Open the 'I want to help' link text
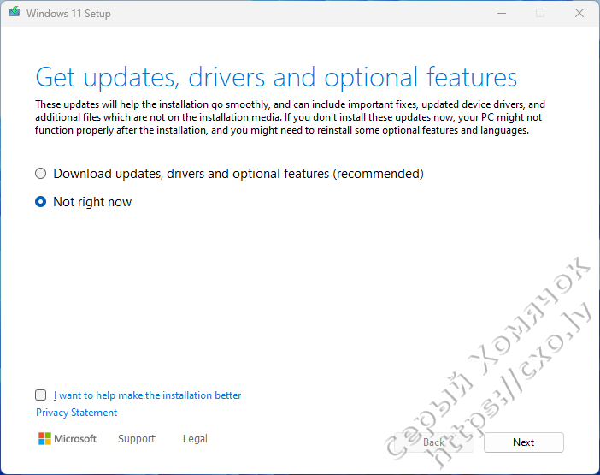Image resolution: width=600 pixels, height=475 pixels. click(x=147, y=395)
